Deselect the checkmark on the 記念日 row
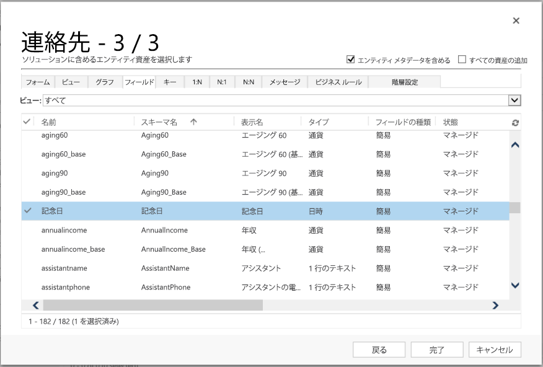This screenshot has height=367, width=543. (x=28, y=211)
